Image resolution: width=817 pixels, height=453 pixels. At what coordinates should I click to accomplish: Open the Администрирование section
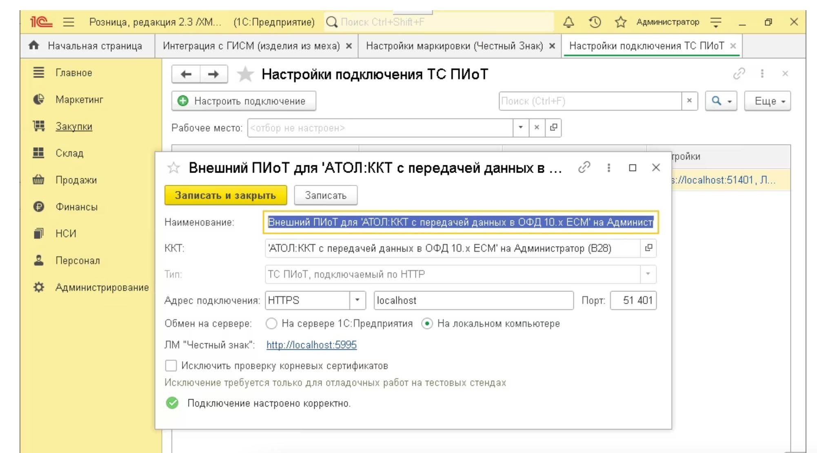click(x=102, y=287)
